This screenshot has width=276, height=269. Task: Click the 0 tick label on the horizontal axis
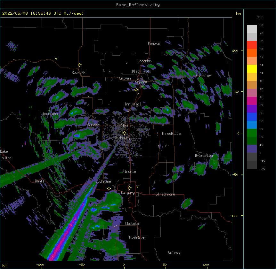click(124, 265)
